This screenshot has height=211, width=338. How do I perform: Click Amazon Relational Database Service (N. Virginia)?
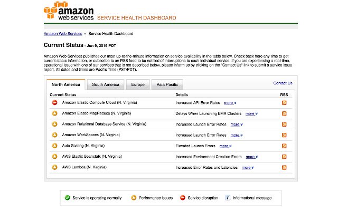(x=104, y=124)
